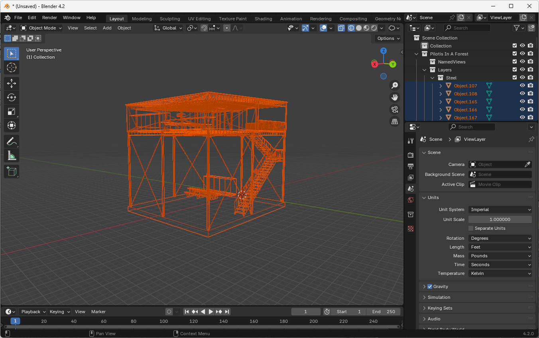Toggle snapping magnet icon
Image resolution: width=539 pixels, height=338 pixels.
point(204,28)
